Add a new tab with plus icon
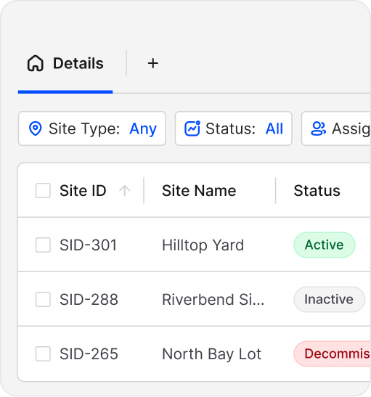This screenshot has height=397, width=371. coord(153,63)
